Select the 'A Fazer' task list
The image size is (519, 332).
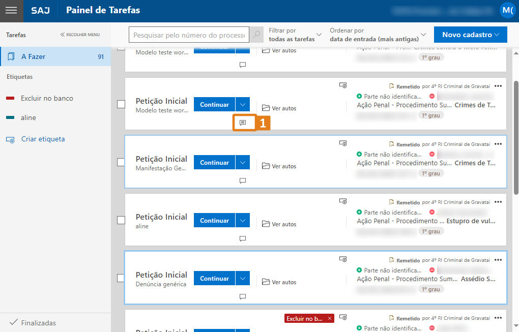point(55,57)
